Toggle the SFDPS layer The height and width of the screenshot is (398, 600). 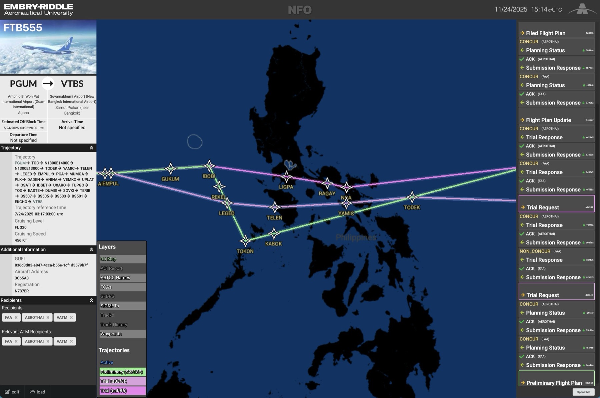[x=122, y=296]
